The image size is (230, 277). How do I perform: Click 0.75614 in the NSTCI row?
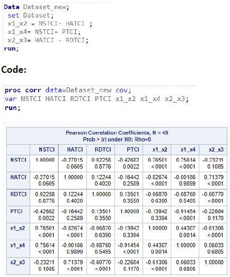pyautogui.click(x=185, y=160)
